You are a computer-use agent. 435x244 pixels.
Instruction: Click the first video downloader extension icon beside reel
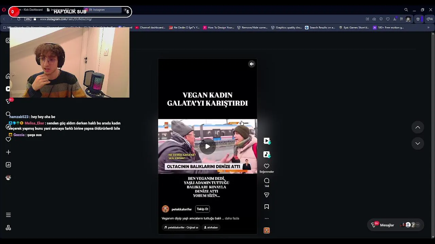coord(267,141)
